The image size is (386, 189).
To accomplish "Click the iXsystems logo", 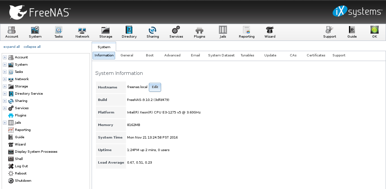I will (357, 11).
